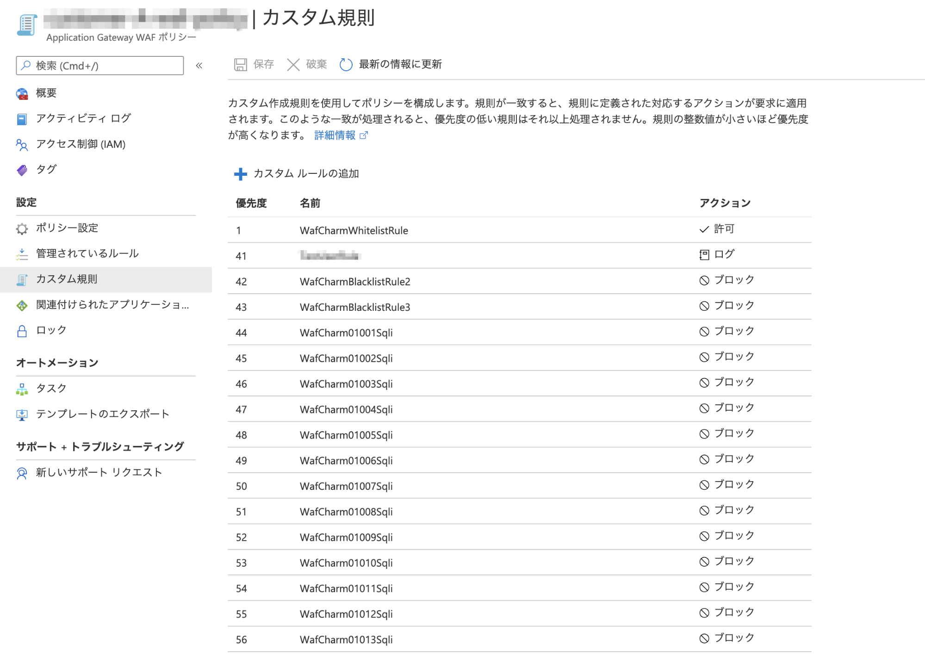Open the WafCharm01008Sqli rule

pos(346,512)
